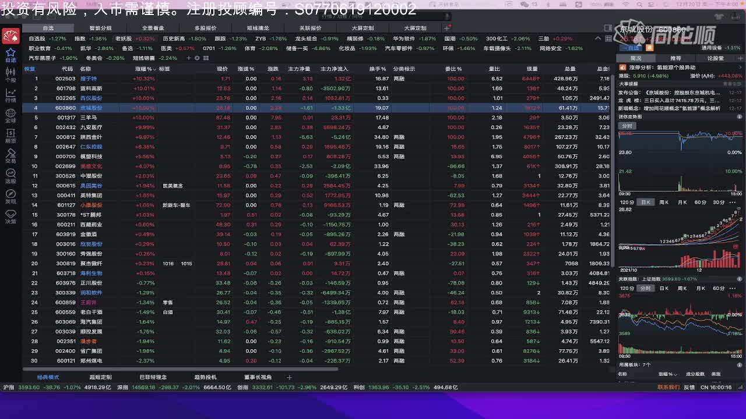Select row 搜于特 002503
This screenshot has width=746, height=419.
click(316, 79)
